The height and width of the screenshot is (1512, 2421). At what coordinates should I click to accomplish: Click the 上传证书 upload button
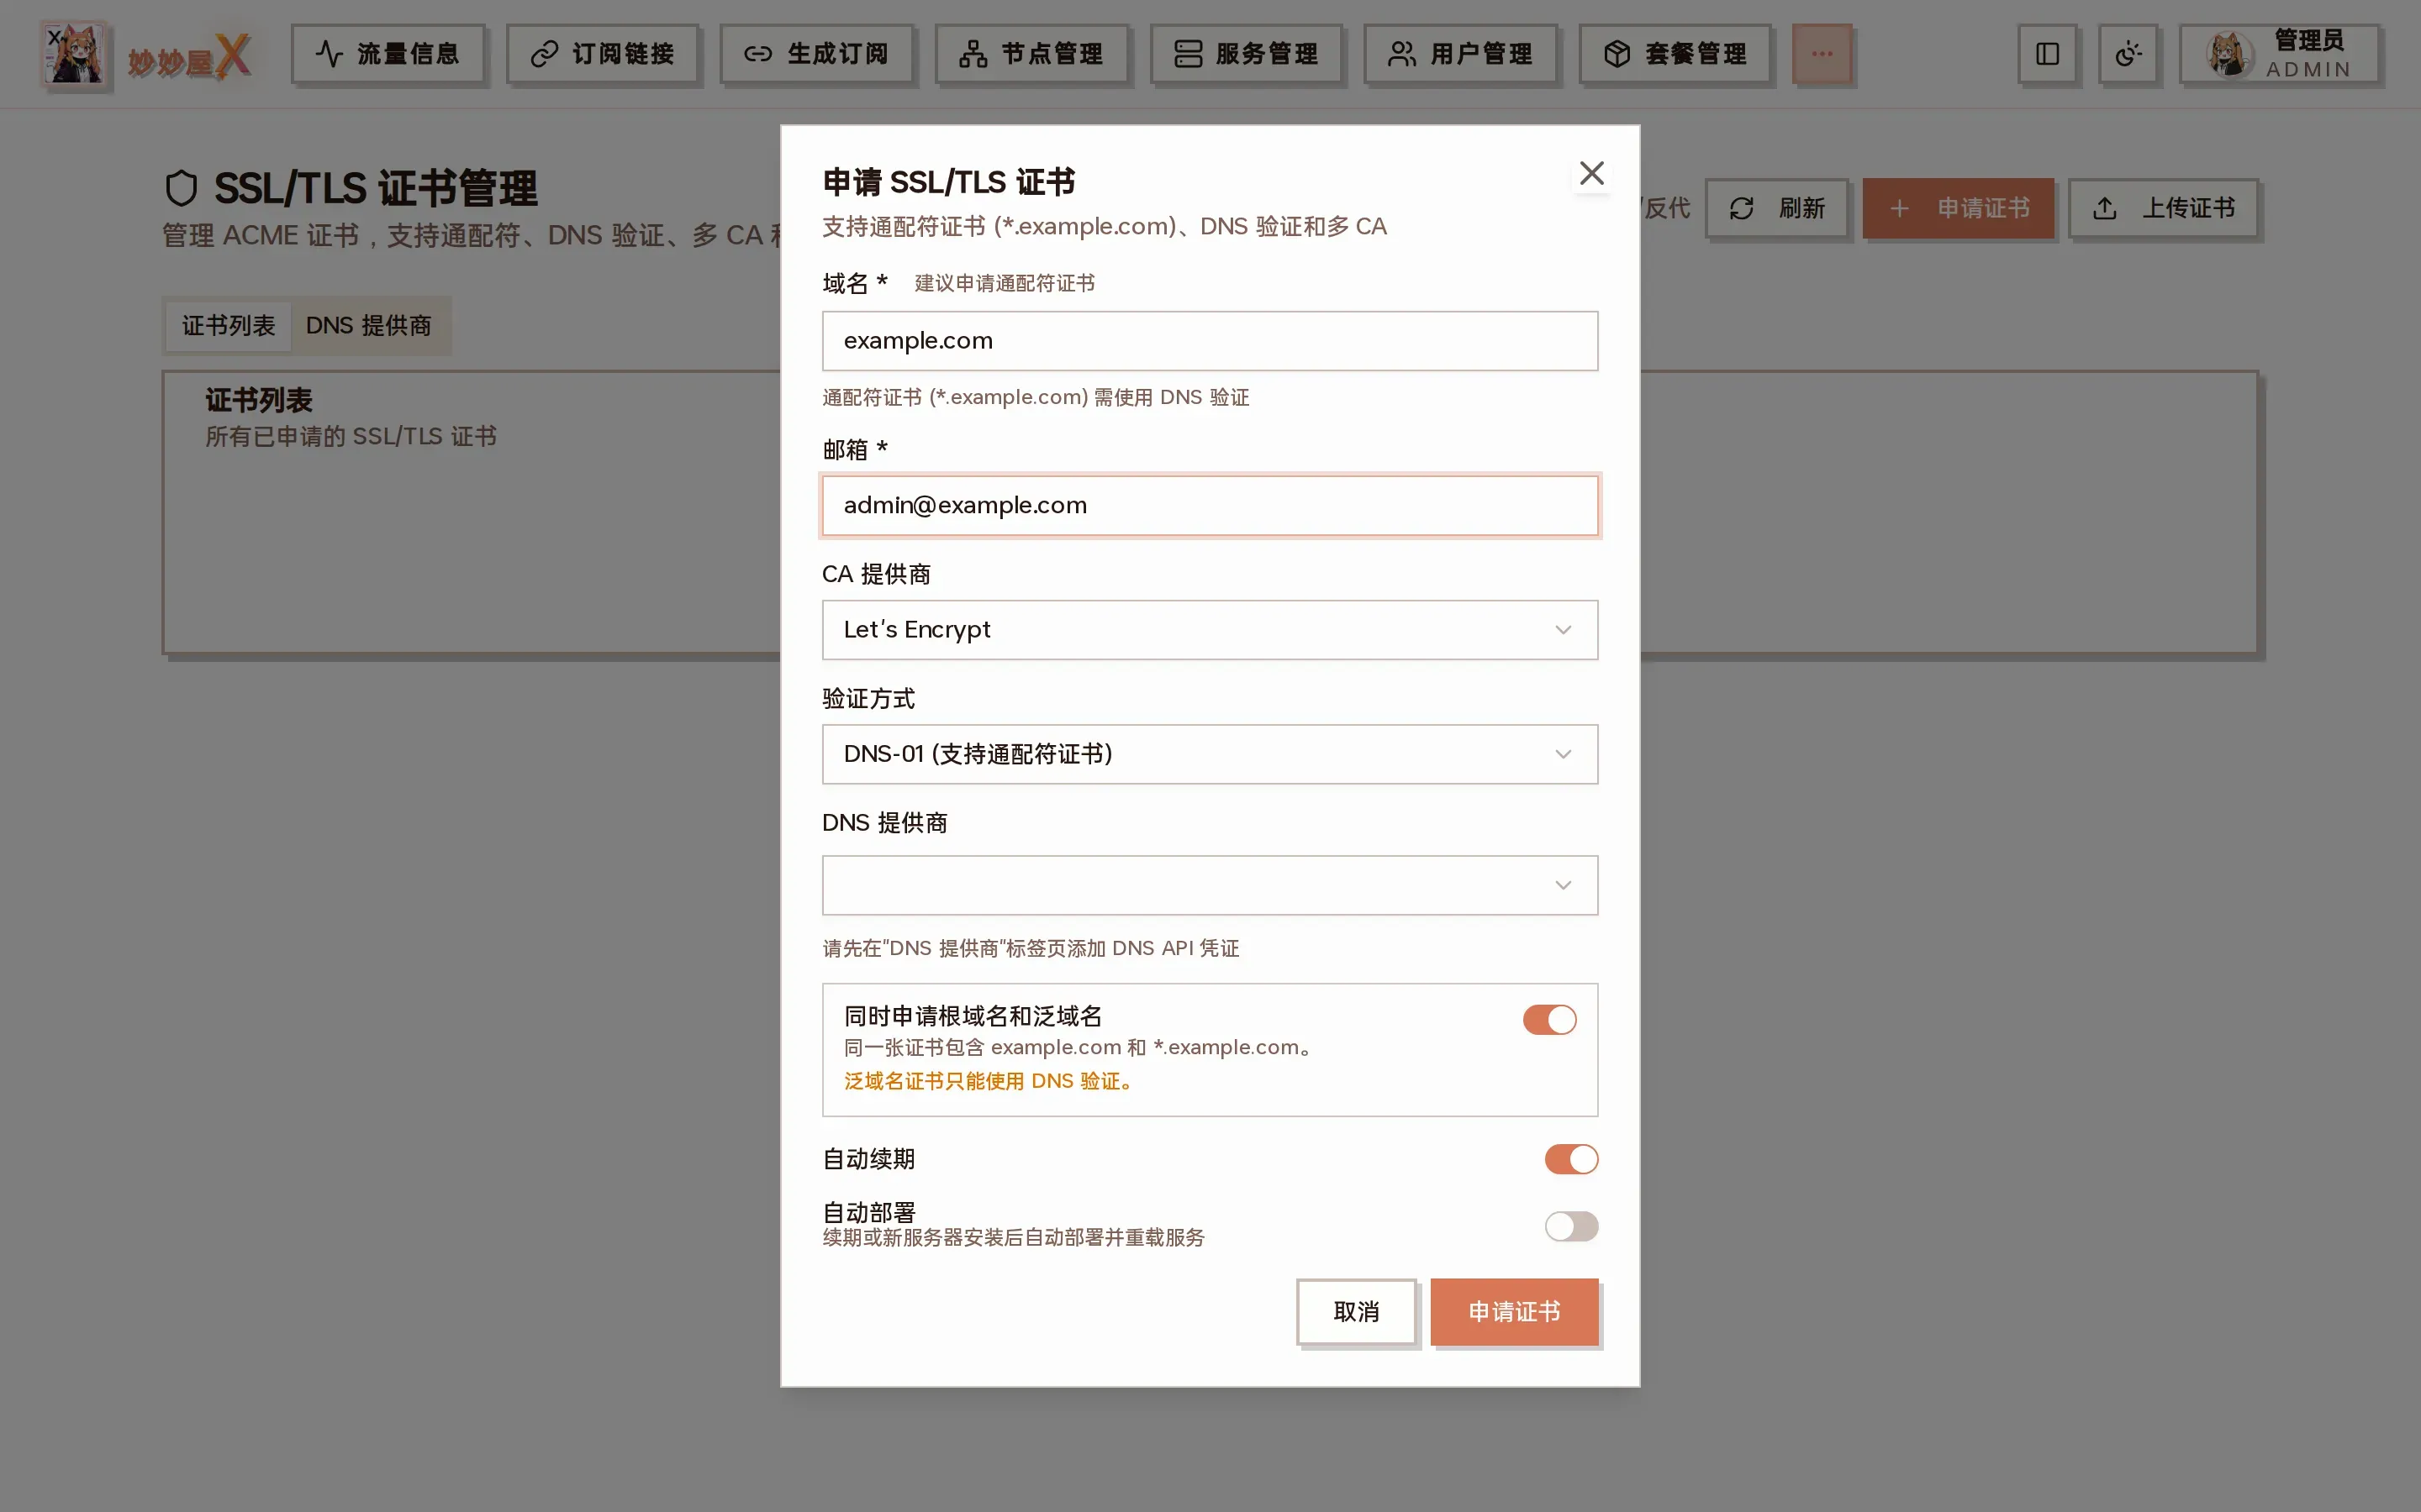tap(2163, 208)
